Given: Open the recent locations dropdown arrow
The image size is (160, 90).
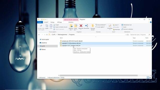Looking at the screenshot, I should point(45,35).
